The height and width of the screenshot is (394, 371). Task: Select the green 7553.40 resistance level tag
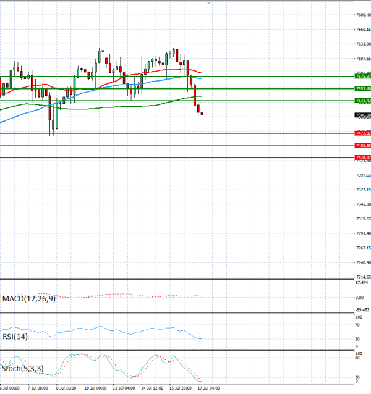[363, 89]
